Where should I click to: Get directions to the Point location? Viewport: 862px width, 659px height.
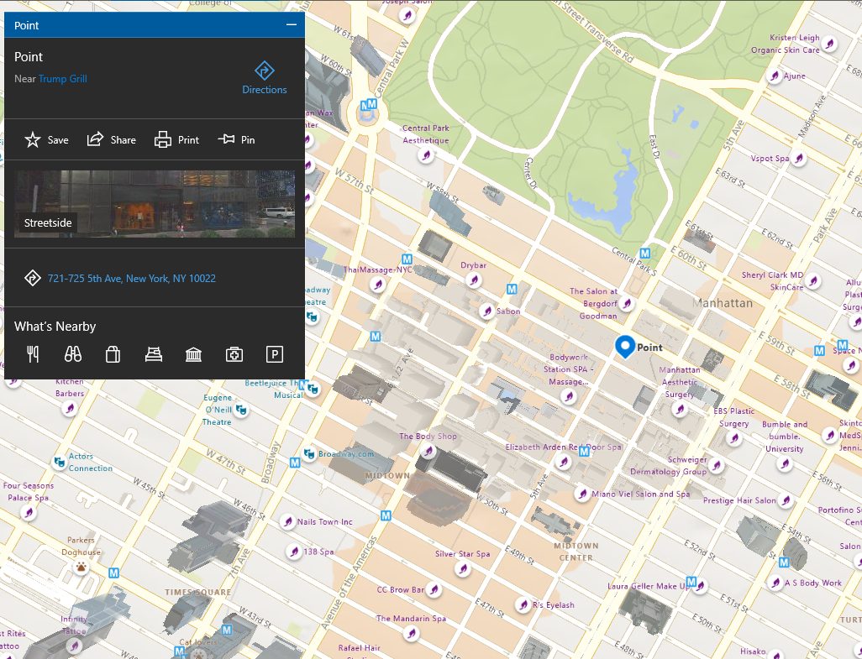click(265, 77)
